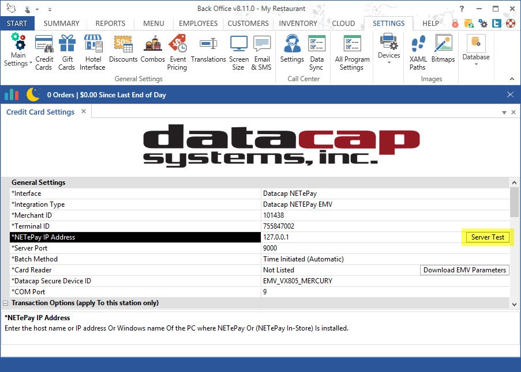521x372 pixels.
Task: Collapse the Transaction Options section
Action: pyautogui.click(x=6, y=303)
